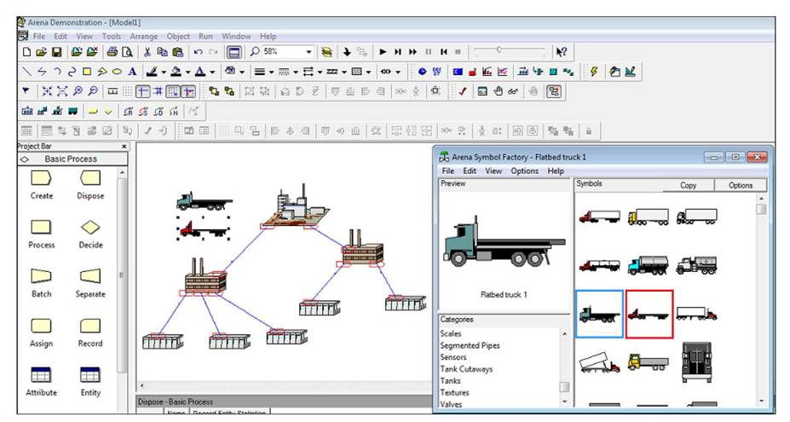Start simulation with the Go play button
Viewport: 790px width, 422px height.
pos(383,51)
